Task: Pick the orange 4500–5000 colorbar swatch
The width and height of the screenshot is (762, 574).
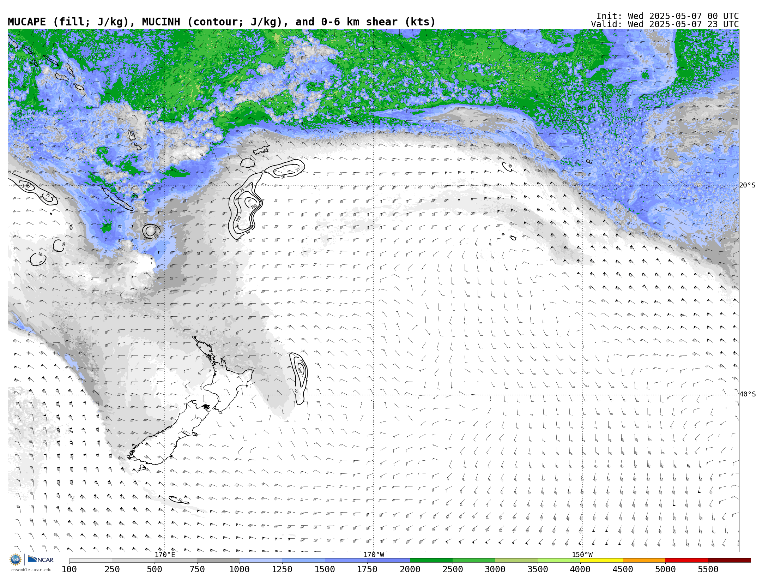Action: [x=644, y=561]
